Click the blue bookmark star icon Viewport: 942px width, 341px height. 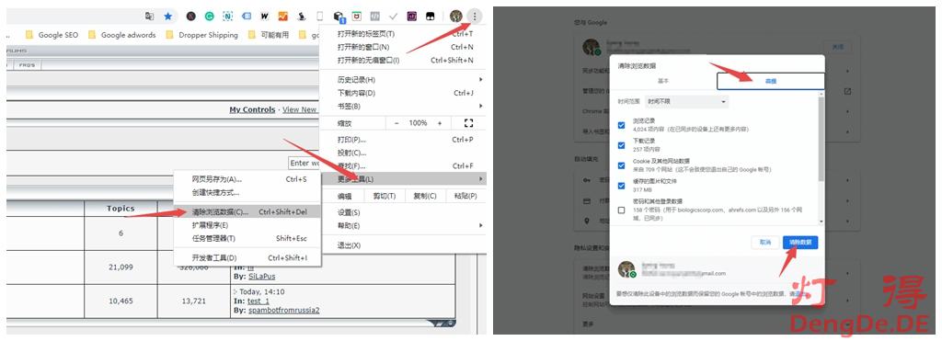point(167,17)
